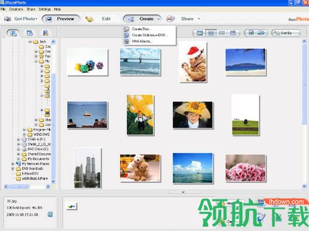Select the sea bridge thumbnail

tap(140, 62)
